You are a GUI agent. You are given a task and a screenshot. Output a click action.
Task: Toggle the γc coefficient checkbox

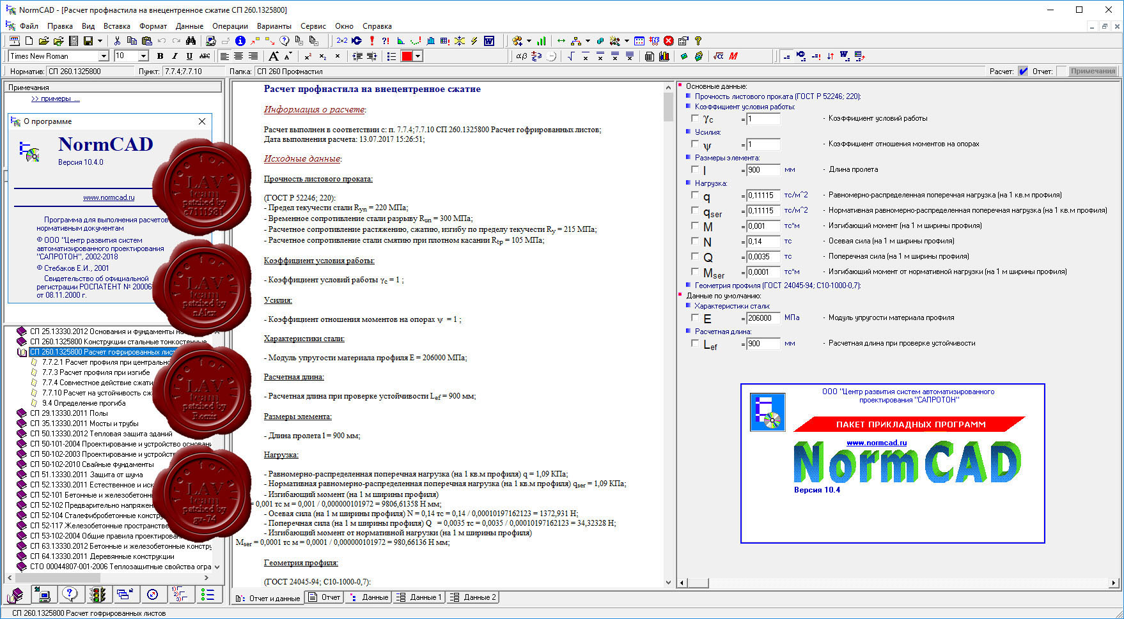click(695, 118)
